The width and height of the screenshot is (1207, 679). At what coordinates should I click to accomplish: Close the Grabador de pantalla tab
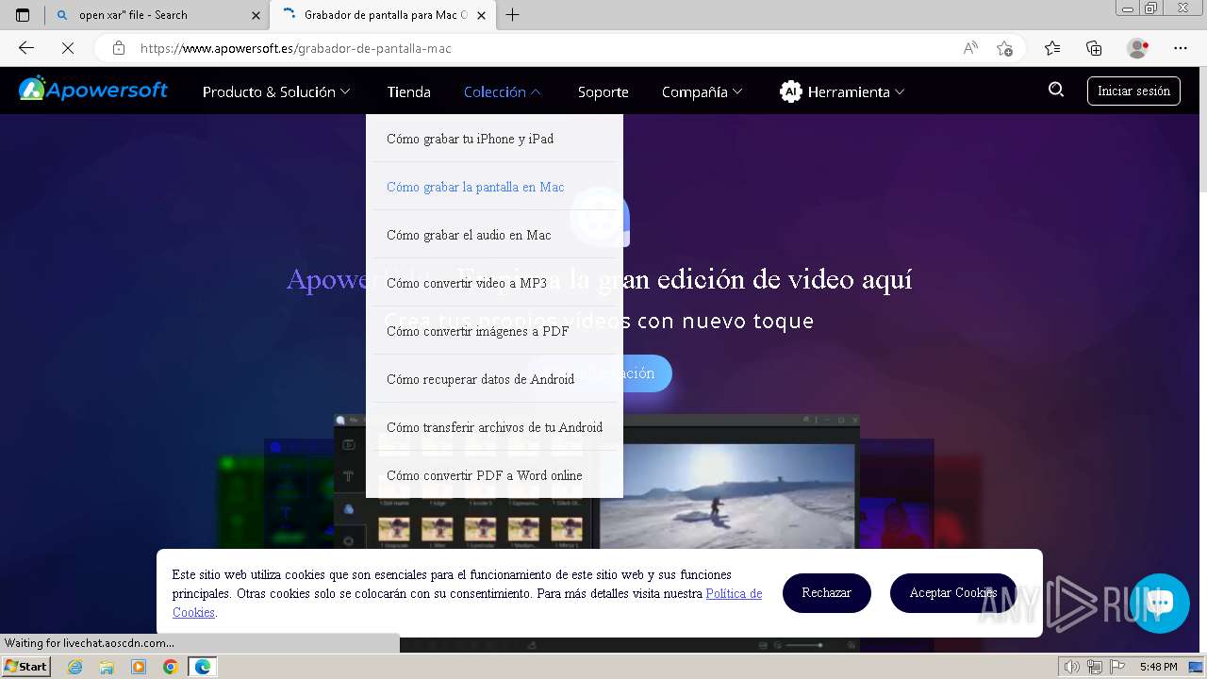[x=482, y=15]
